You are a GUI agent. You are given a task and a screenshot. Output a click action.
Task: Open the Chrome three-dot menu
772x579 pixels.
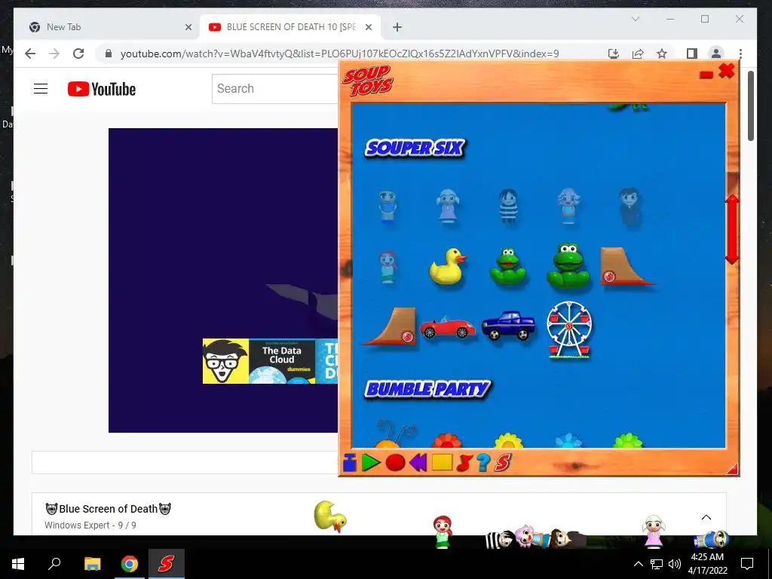(740, 54)
